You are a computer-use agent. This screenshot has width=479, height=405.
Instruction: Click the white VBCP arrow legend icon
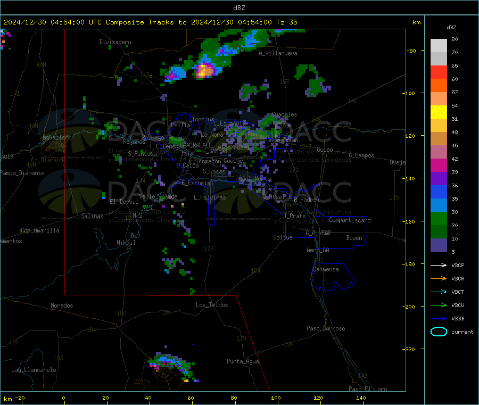tap(439, 265)
